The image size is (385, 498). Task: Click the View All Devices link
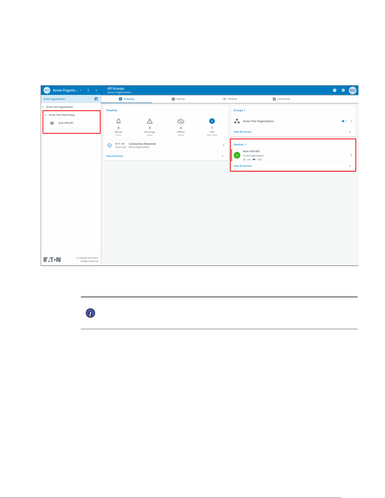click(243, 166)
